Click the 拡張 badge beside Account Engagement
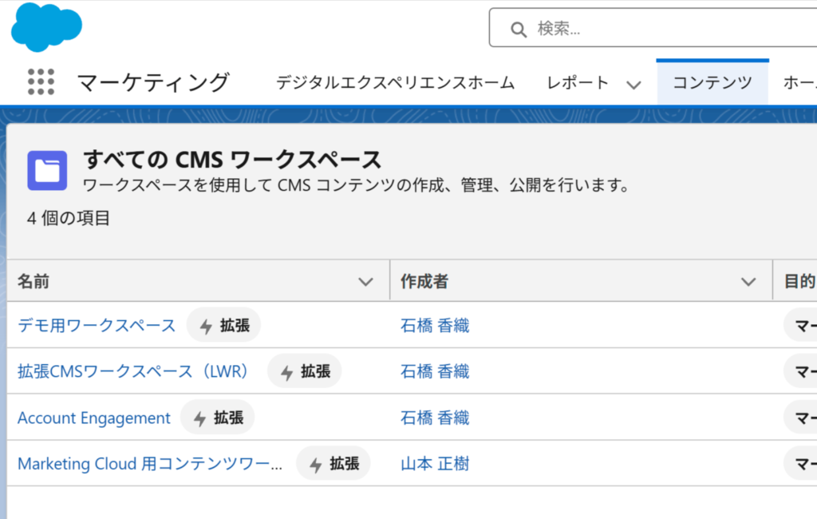This screenshot has height=519, width=817. pos(217,418)
